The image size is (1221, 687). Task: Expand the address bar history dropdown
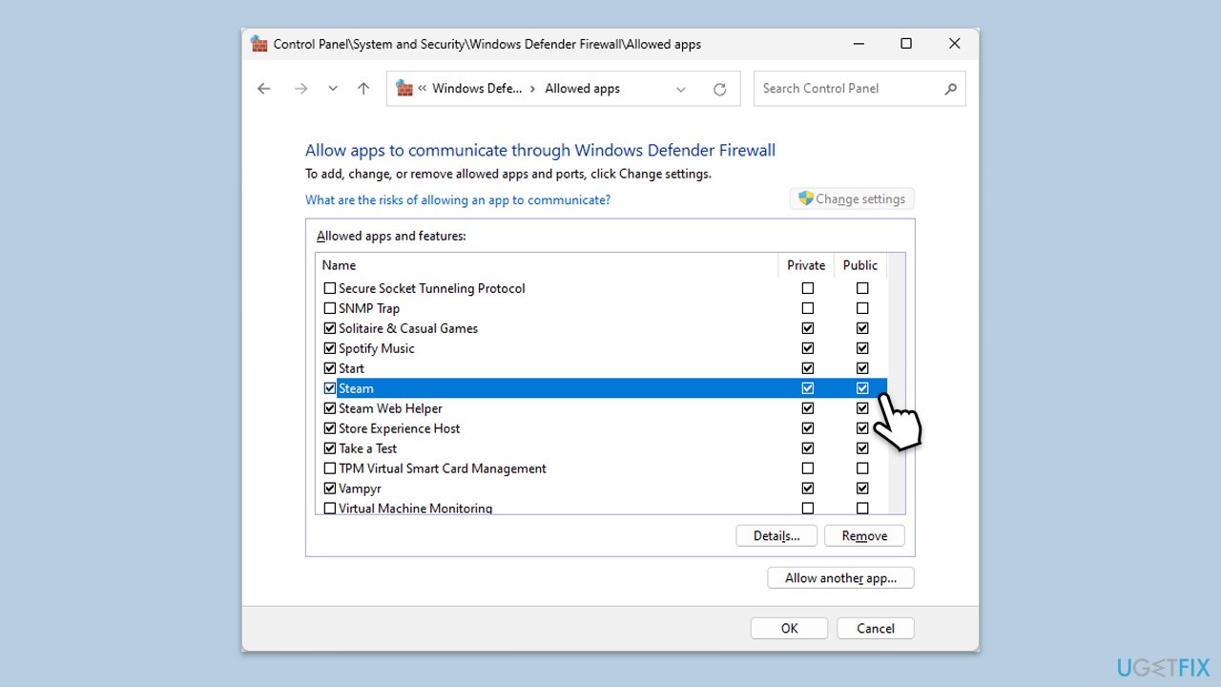[x=681, y=89]
